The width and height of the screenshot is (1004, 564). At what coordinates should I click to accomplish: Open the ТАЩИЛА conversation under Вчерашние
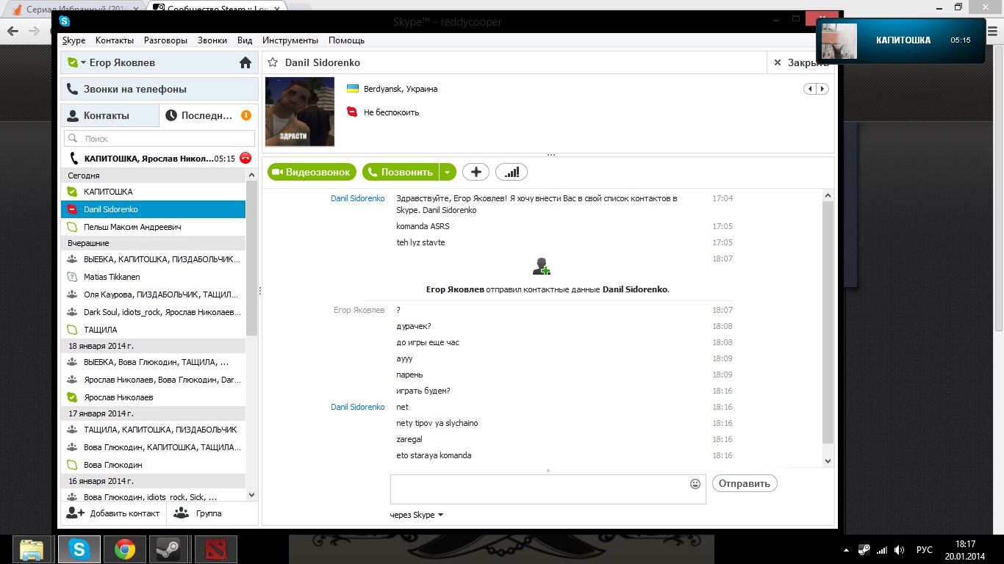(153, 330)
